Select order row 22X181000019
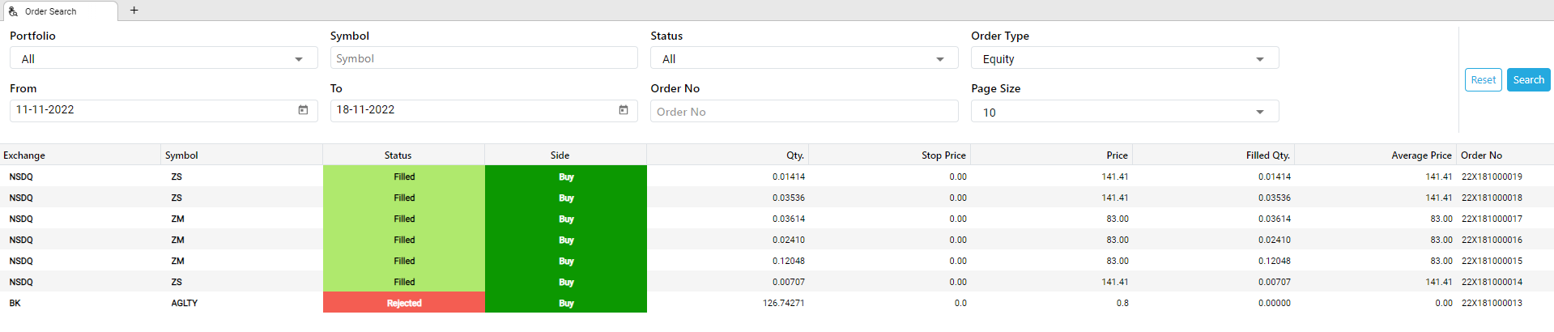The width and height of the screenshot is (1554, 332). tap(777, 177)
